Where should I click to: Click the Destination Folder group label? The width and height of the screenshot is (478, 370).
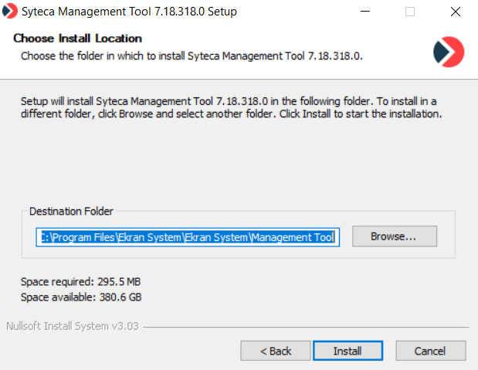pyautogui.click(x=71, y=211)
